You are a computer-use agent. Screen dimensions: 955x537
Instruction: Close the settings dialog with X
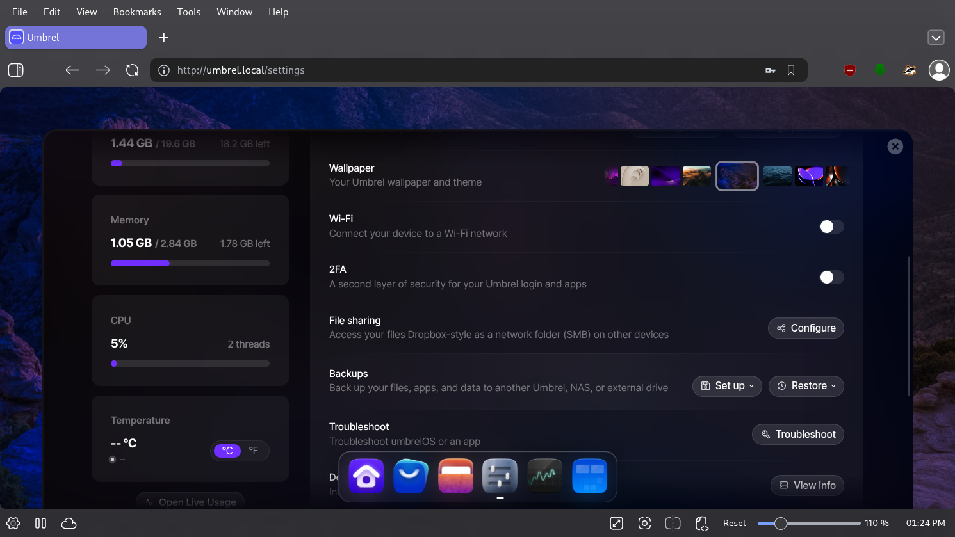tap(895, 147)
